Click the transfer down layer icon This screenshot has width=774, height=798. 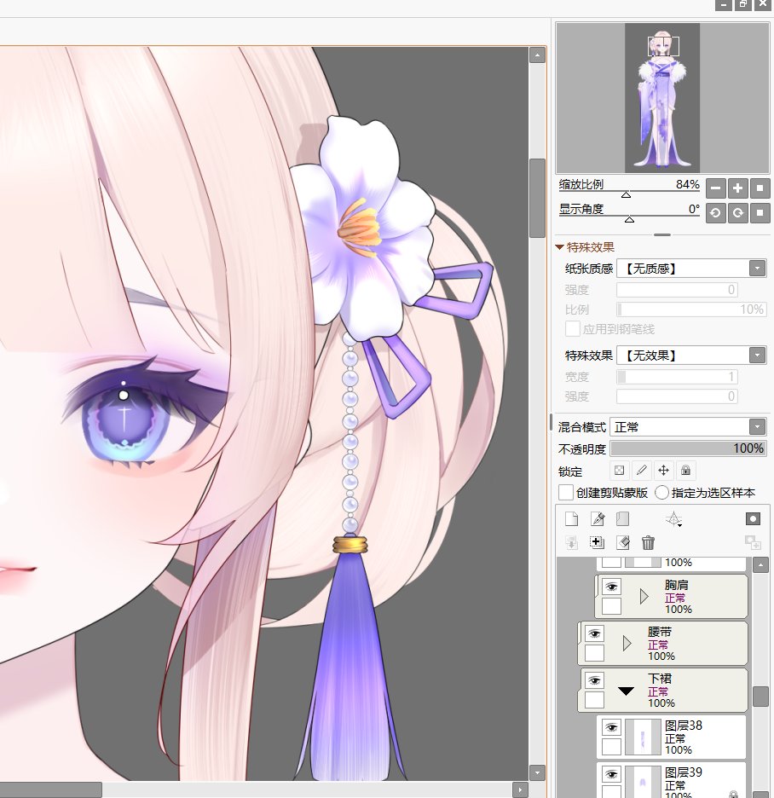571,542
